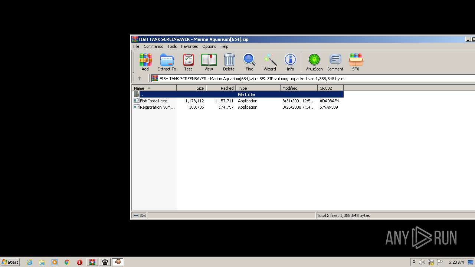The image size is (475, 267).
Task: Click the CRC32 value ADA0BAF4
Action: point(329,101)
